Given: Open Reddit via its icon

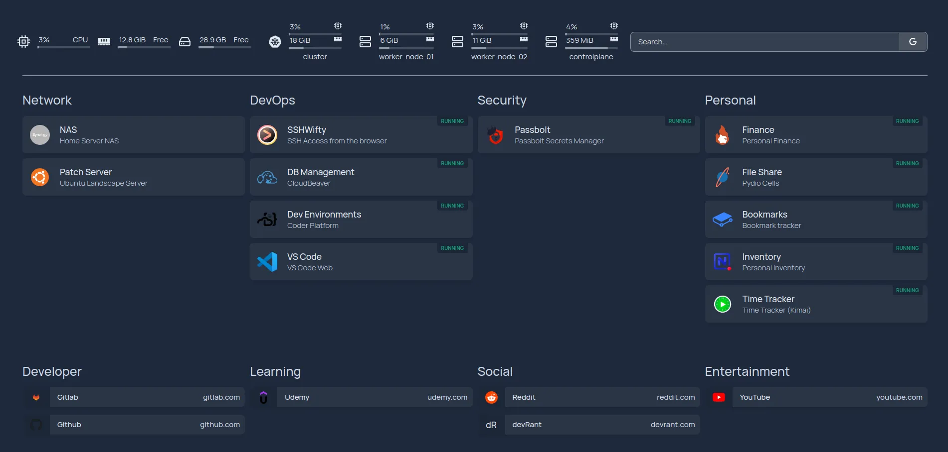Looking at the screenshot, I should 491,397.
